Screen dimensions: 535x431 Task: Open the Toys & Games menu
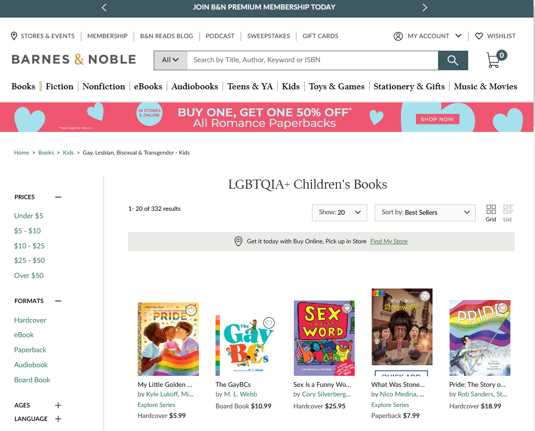point(337,86)
